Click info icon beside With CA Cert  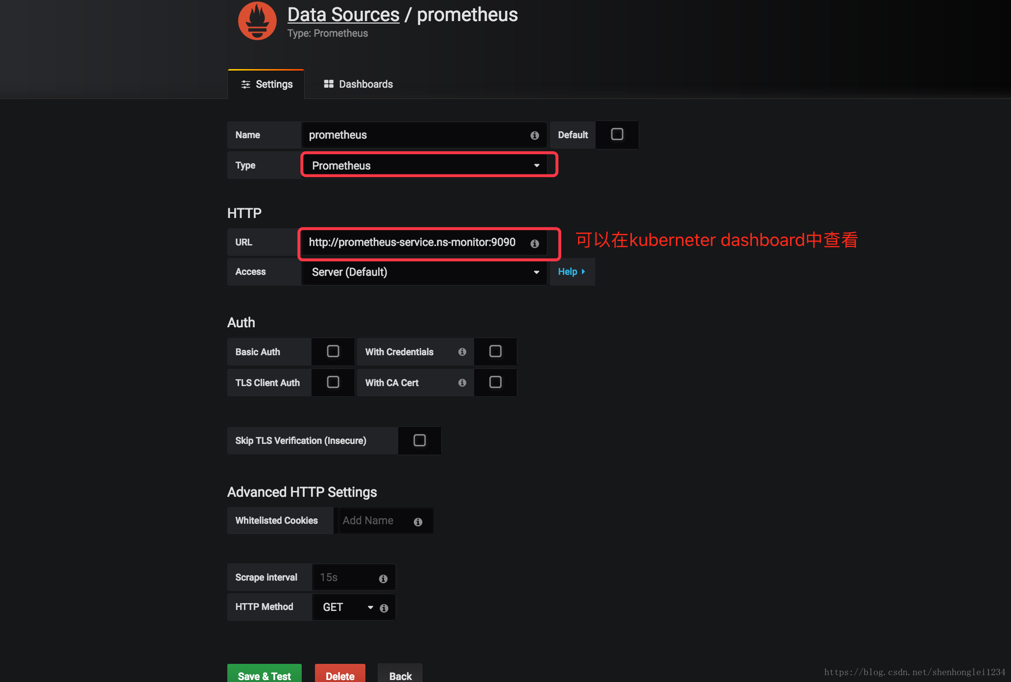tap(462, 383)
